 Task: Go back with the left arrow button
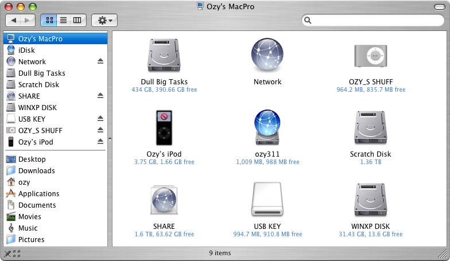point(13,21)
